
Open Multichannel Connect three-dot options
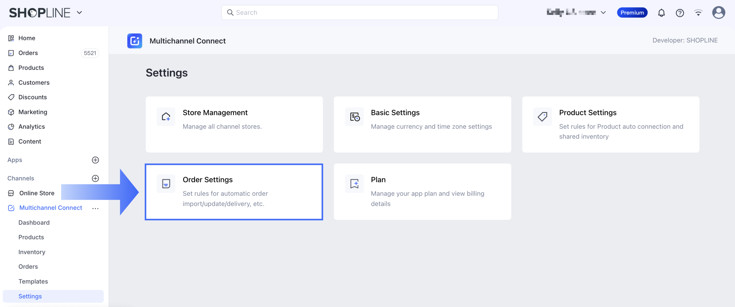click(x=95, y=208)
